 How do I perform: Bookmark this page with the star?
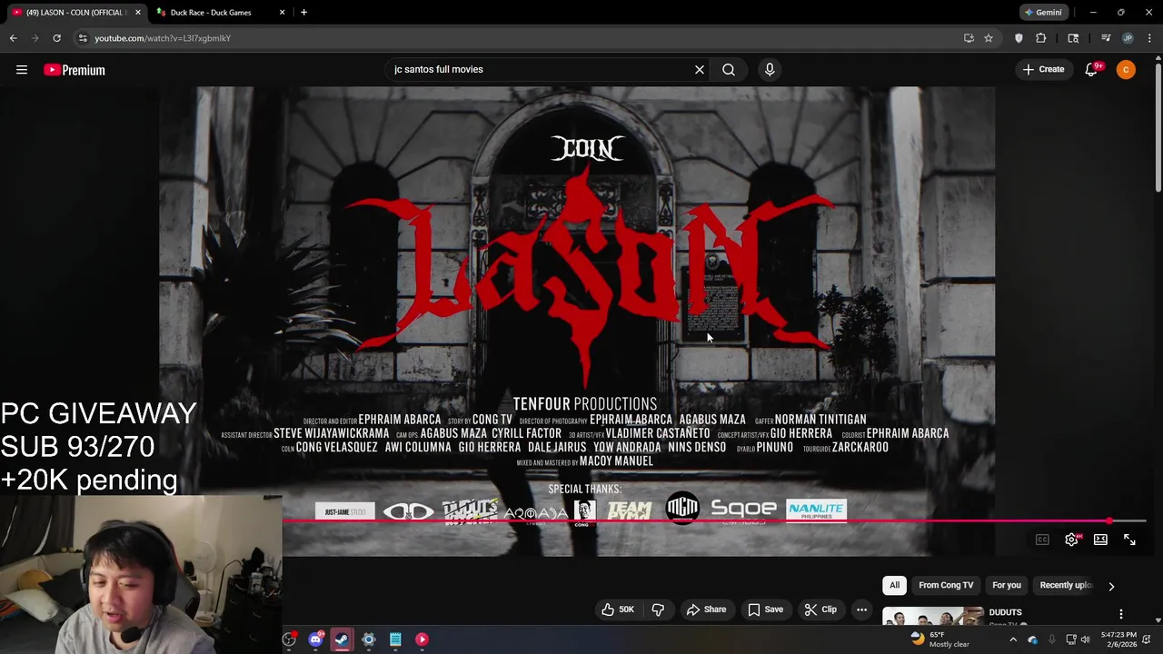[989, 38]
